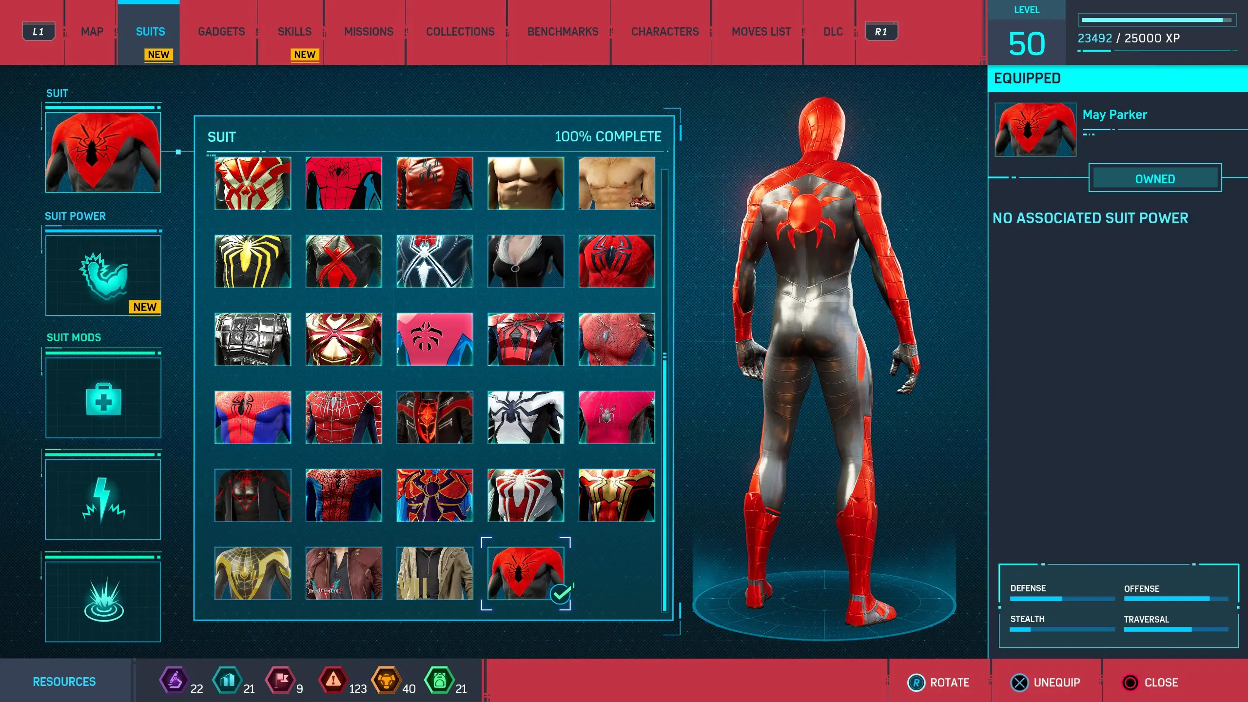1248x702 pixels.
Task: Pick the navy suit with white spider
Action: click(435, 261)
